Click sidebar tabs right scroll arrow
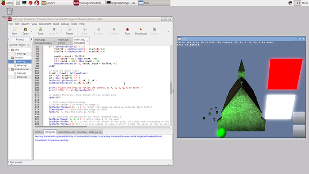 click(x=31, y=39)
